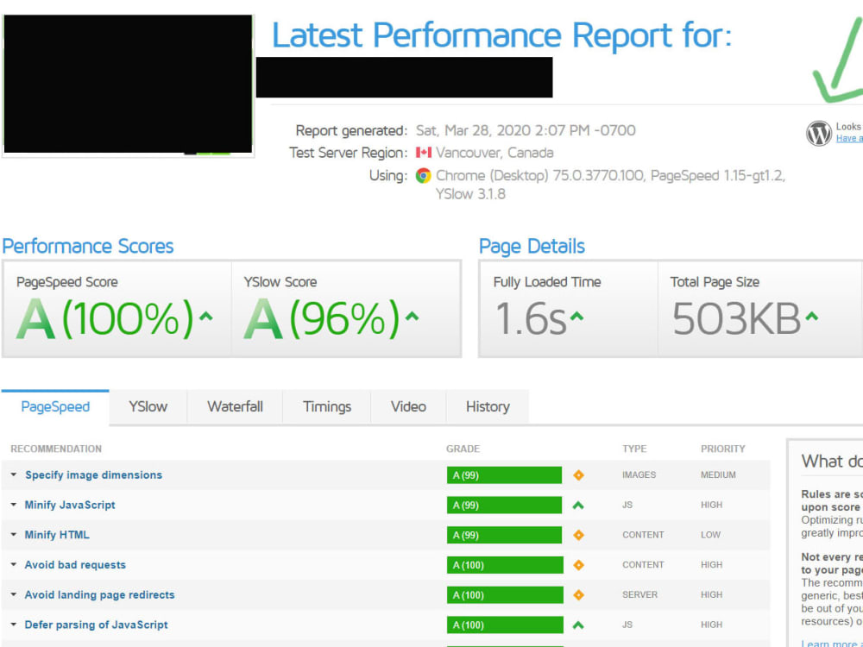Click grade bar for Avoid bad requests
863x647 pixels.
[x=505, y=565]
